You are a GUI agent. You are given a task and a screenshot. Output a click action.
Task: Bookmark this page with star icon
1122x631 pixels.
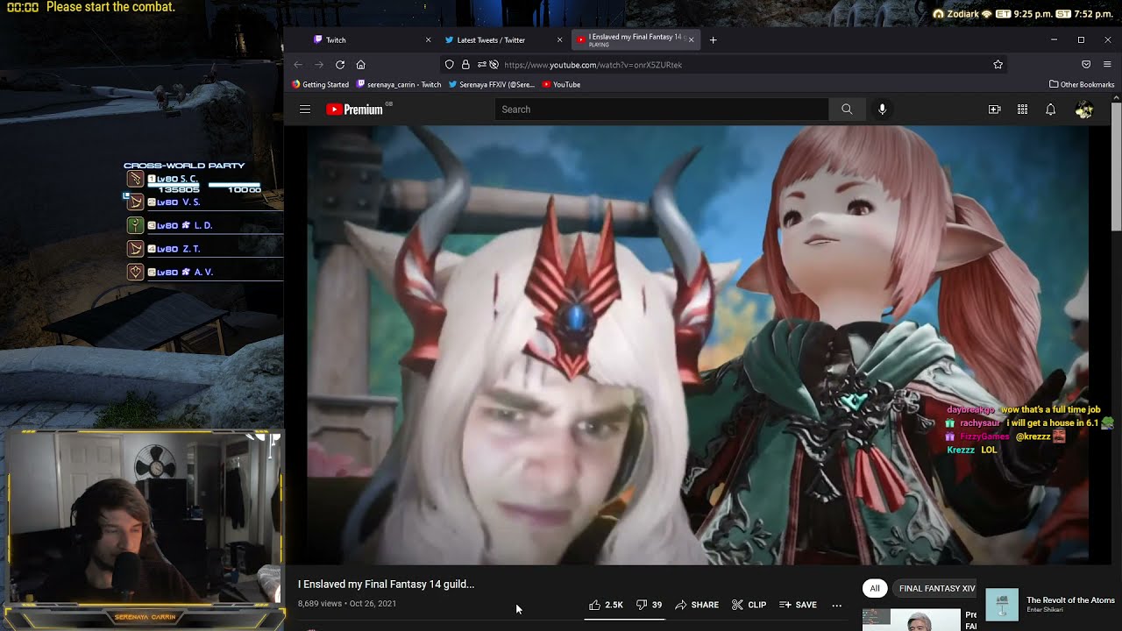click(998, 65)
